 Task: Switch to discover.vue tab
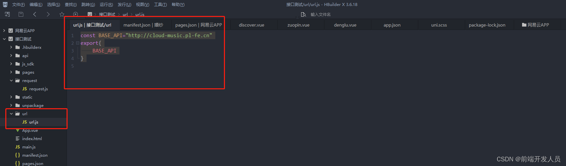[x=252, y=25]
